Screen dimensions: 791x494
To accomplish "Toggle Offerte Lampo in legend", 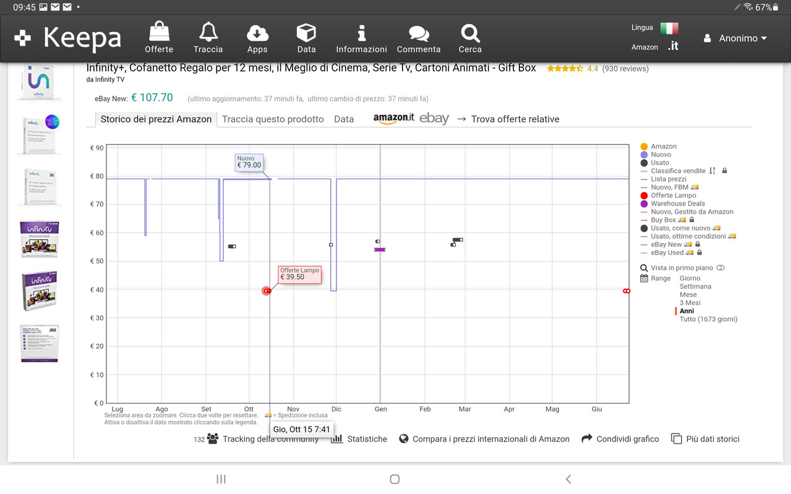I will [669, 195].
